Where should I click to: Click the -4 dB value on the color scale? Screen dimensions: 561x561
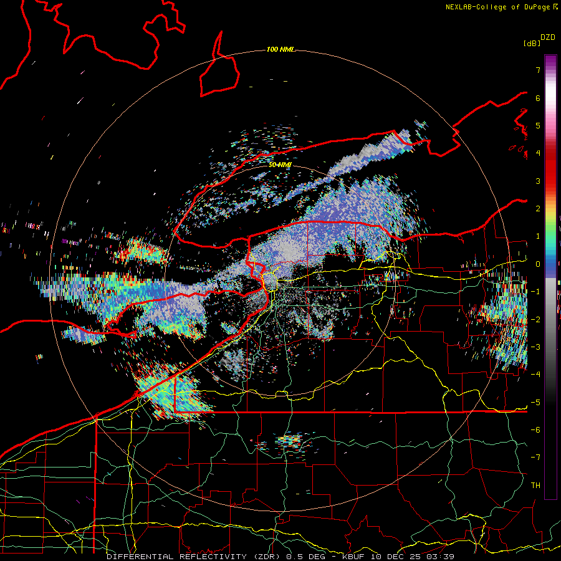[x=535, y=374]
